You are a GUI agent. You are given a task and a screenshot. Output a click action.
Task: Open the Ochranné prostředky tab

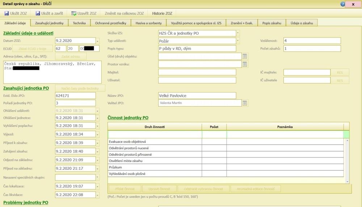pos(110,23)
